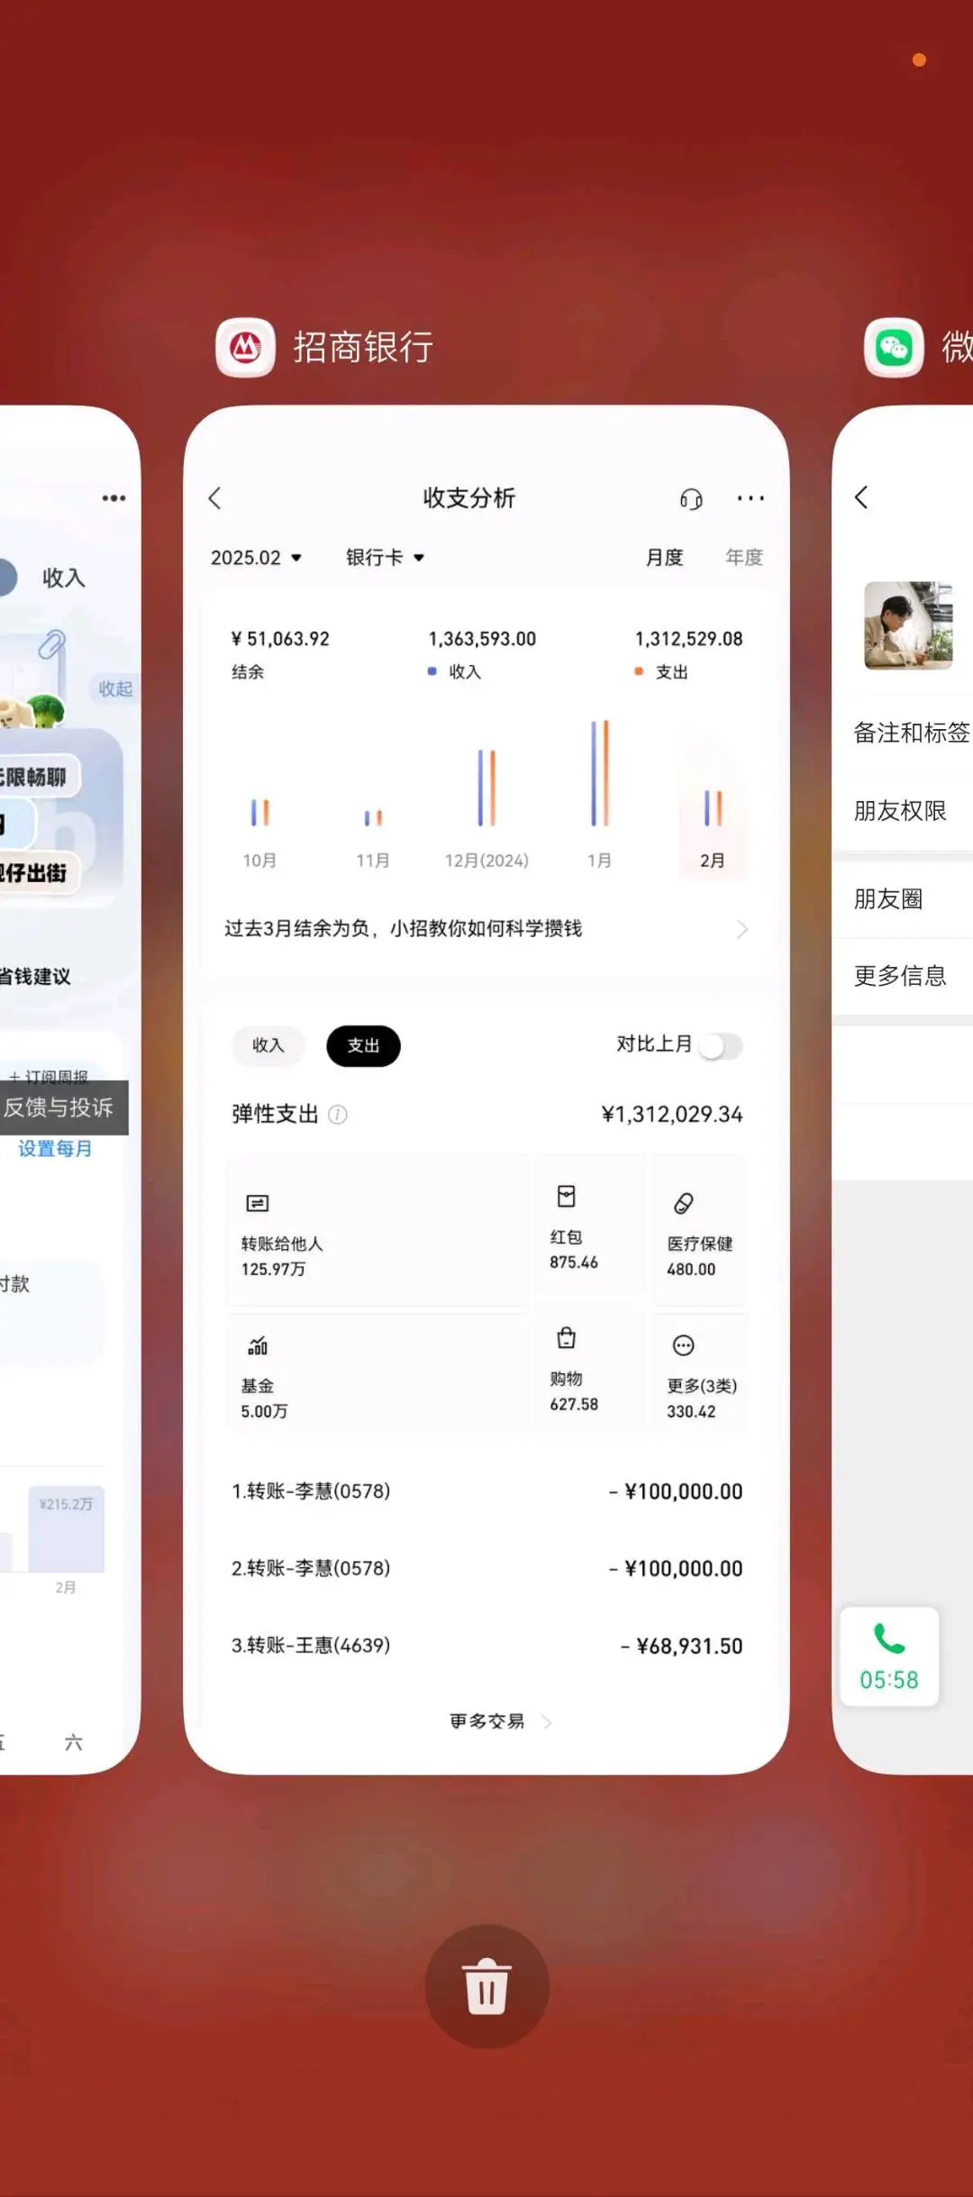This screenshot has height=2197, width=973.
Task: Select the 10月 bar in chart
Action: pos(259,813)
